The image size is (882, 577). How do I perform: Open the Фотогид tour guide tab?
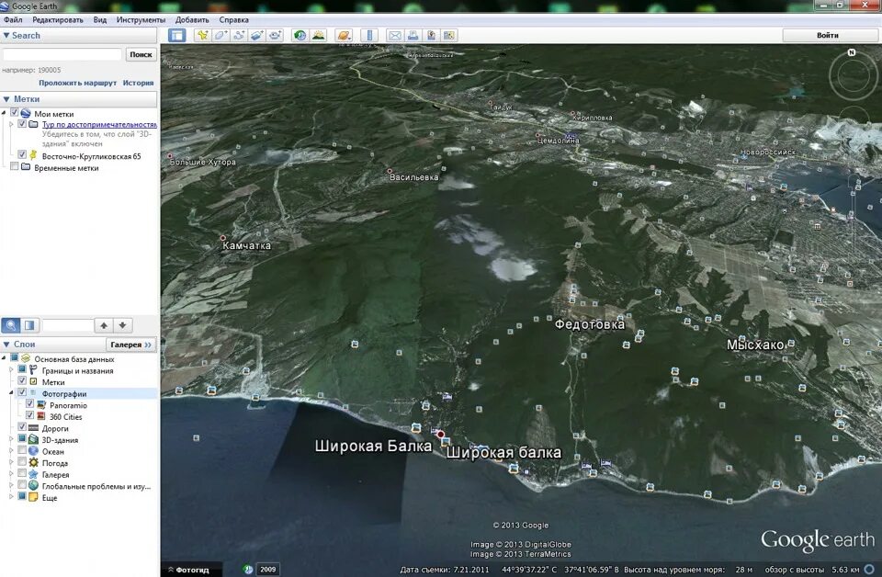point(189,570)
